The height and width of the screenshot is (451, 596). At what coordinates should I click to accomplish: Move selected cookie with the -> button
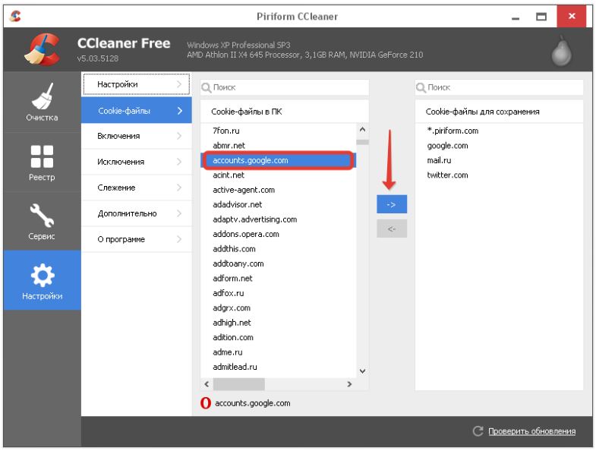click(x=392, y=204)
